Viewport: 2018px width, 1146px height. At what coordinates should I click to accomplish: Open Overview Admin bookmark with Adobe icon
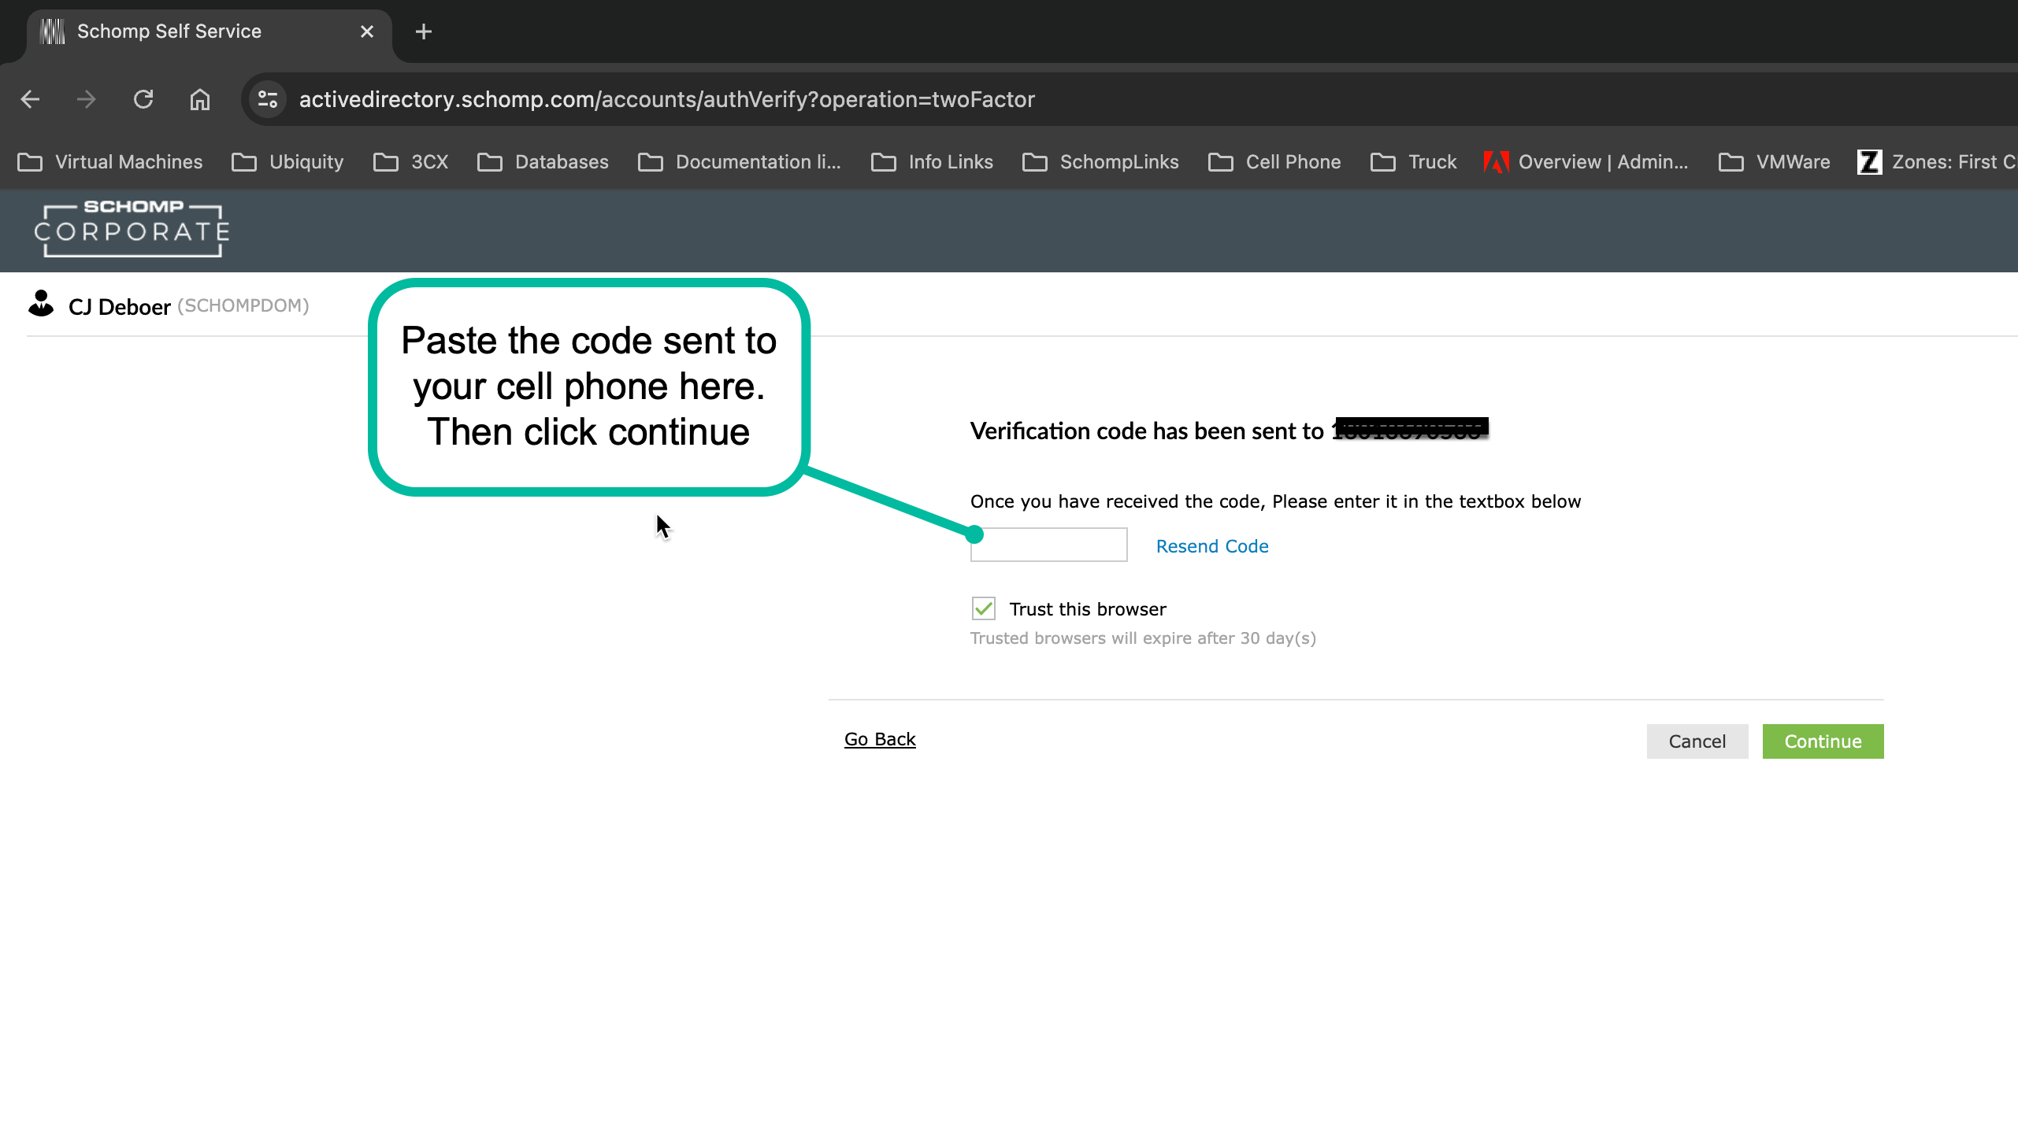point(1586,162)
